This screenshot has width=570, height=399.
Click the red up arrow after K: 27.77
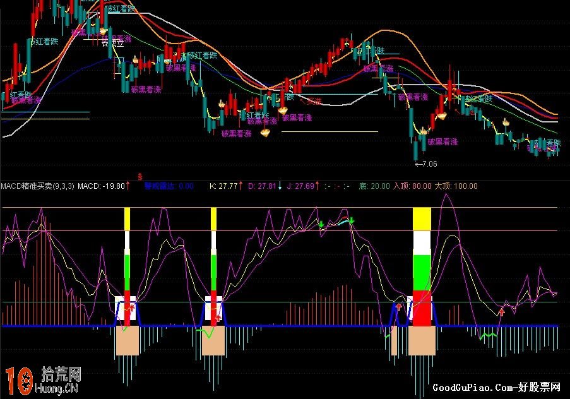[x=240, y=186]
